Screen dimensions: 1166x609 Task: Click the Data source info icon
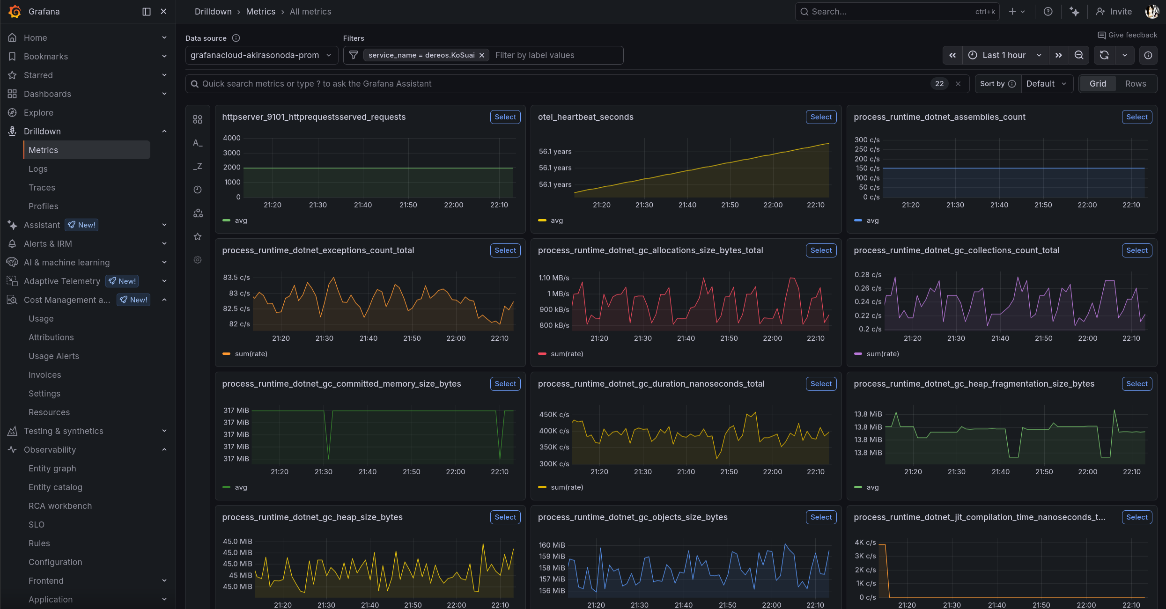coord(236,38)
